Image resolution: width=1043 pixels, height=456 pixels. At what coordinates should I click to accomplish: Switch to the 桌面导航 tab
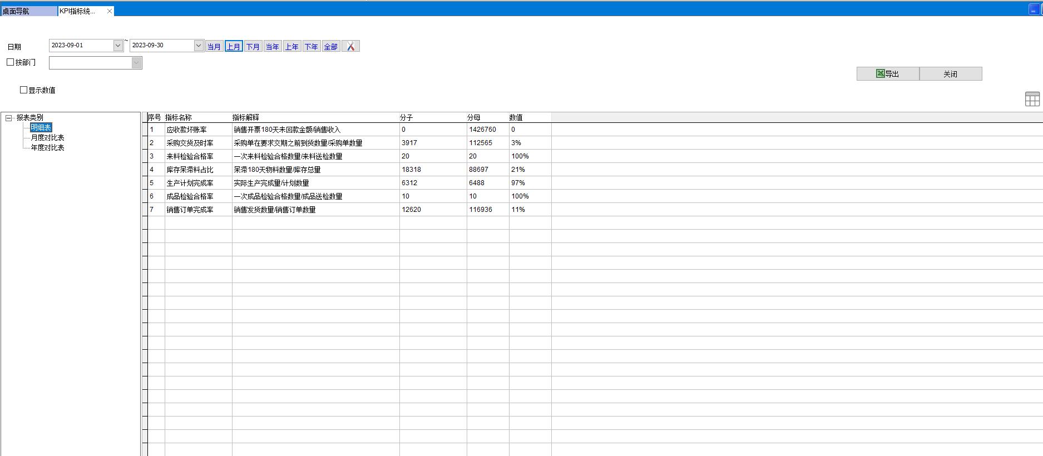pos(28,11)
